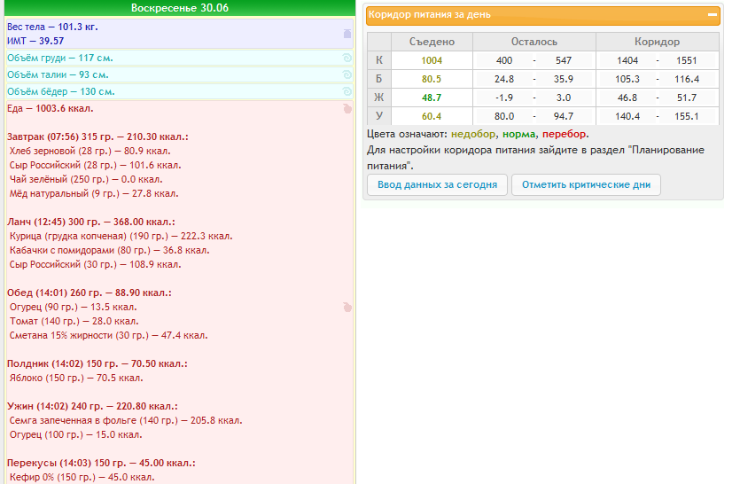740x484 pixels.
Task: Click eaten fat value 48.7
Action: click(x=432, y=98)
